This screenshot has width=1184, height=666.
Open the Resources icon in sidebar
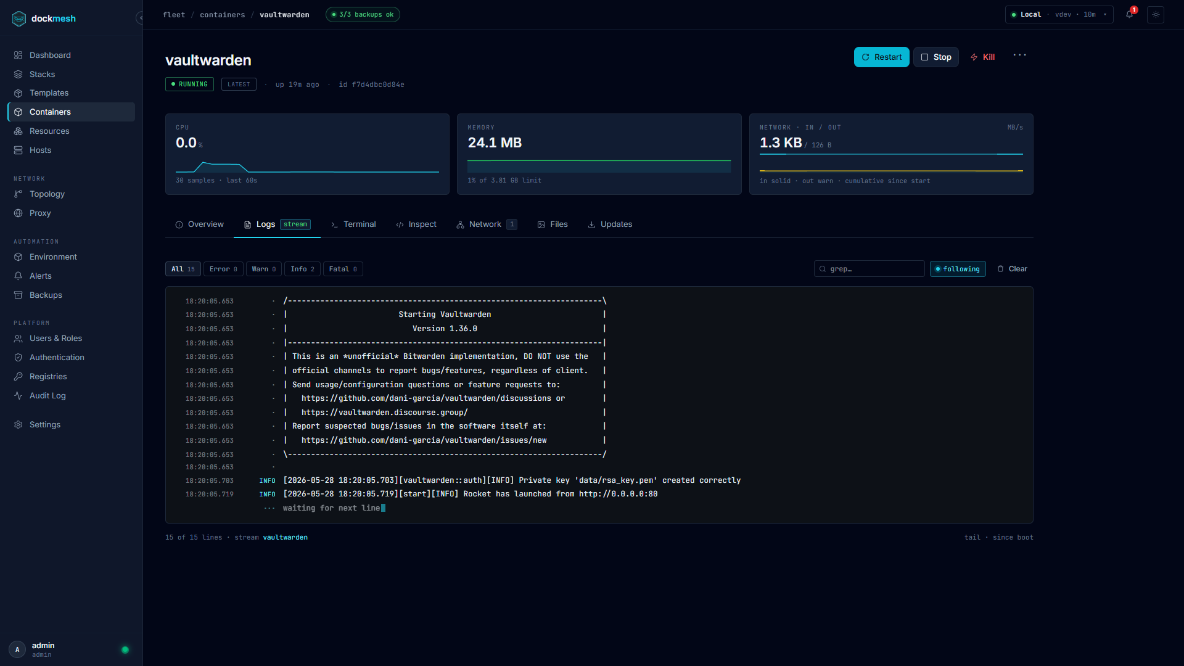point(18,131)
